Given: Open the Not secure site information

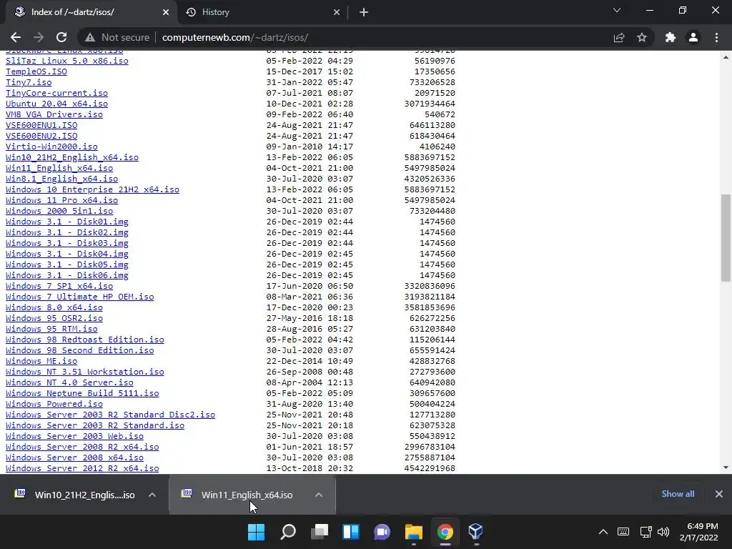Looking at the screenshot, I should (117, 37).
